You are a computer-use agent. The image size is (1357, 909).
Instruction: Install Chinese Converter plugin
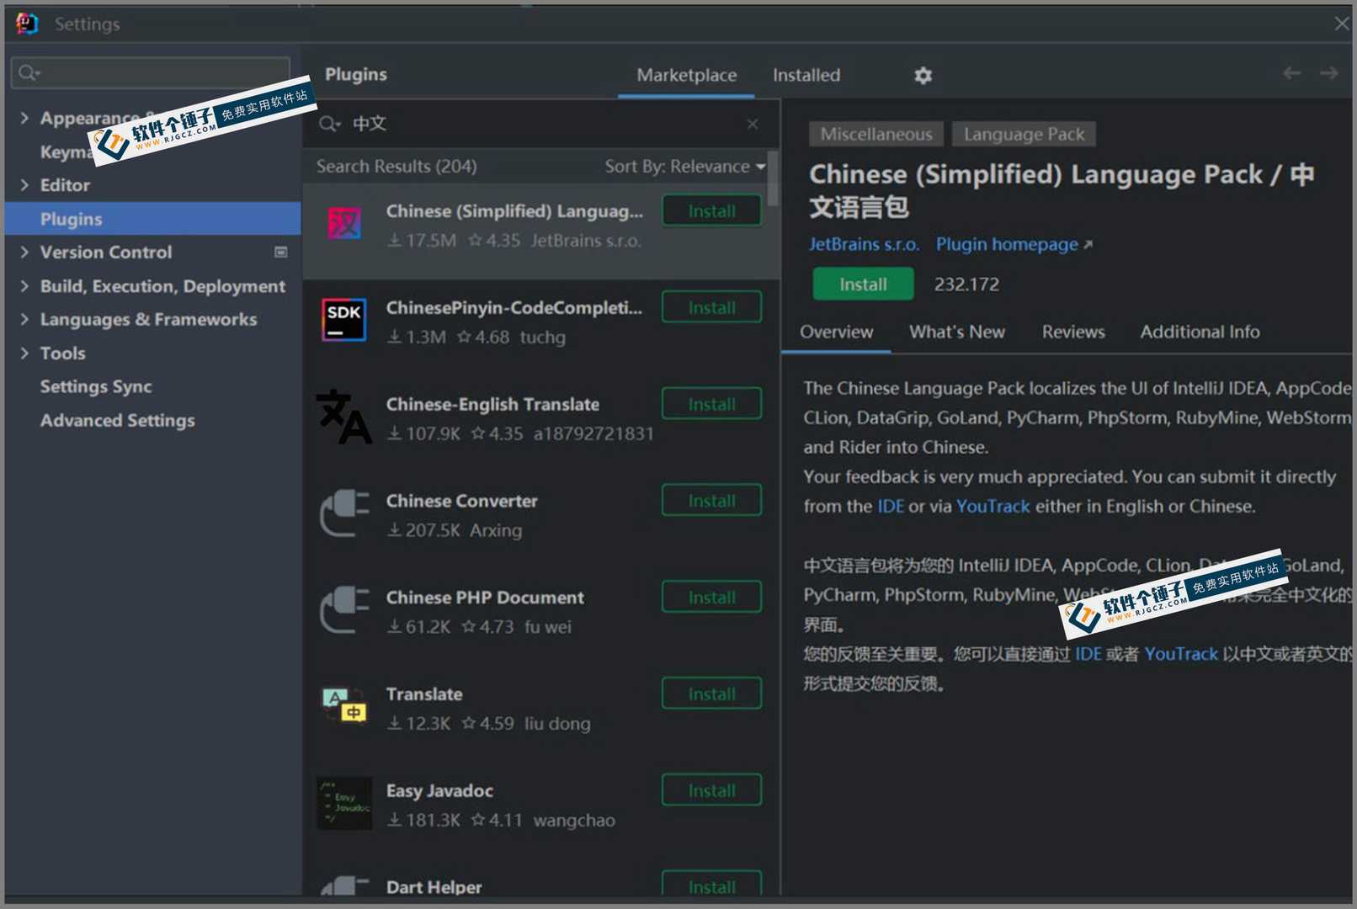click(711, 501)
